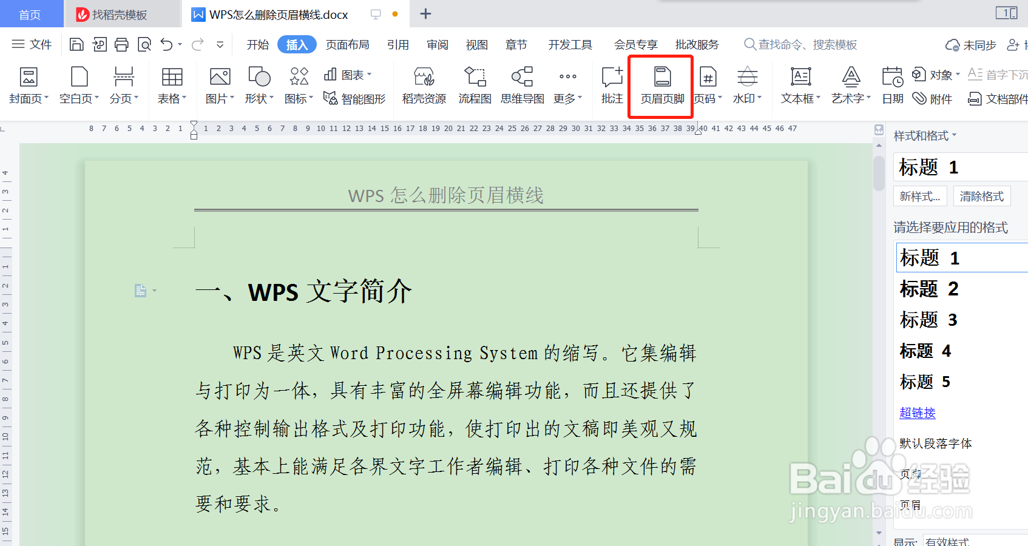1028x546 pixels.
Task: Open Print Preview icon
Action: (144, 44)
